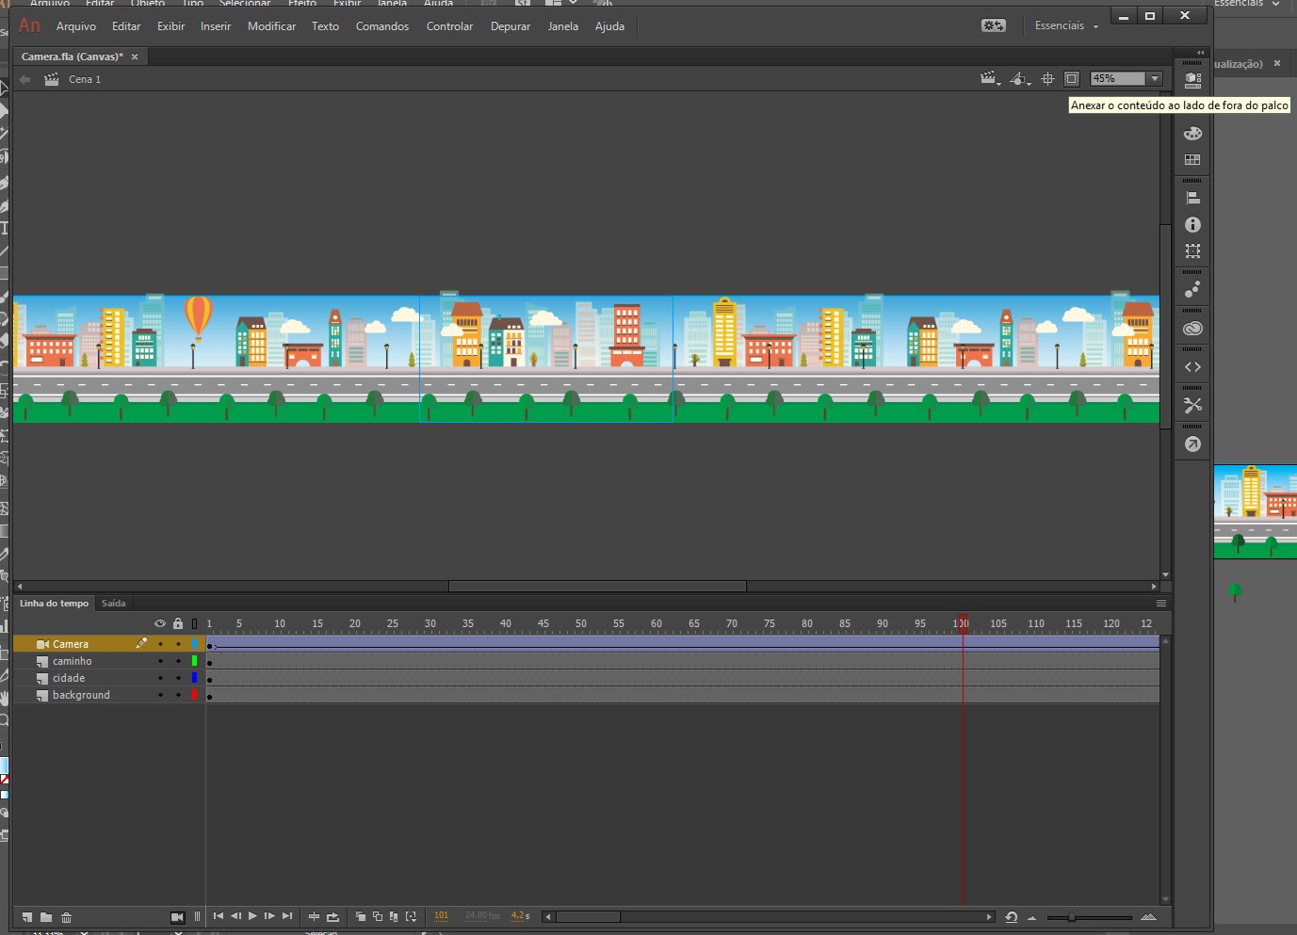The width and height of the screenshot is (1297, 935).
Task: Click the Loop playback icon
Action: [332, 916]
